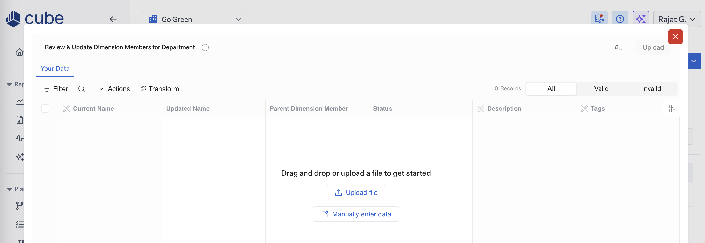
Task: Go to Home via sidebar icon
Action: (19, 52)
